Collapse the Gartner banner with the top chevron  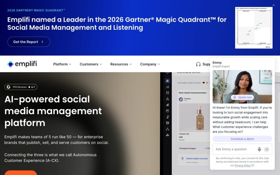[x=273, y=5]
